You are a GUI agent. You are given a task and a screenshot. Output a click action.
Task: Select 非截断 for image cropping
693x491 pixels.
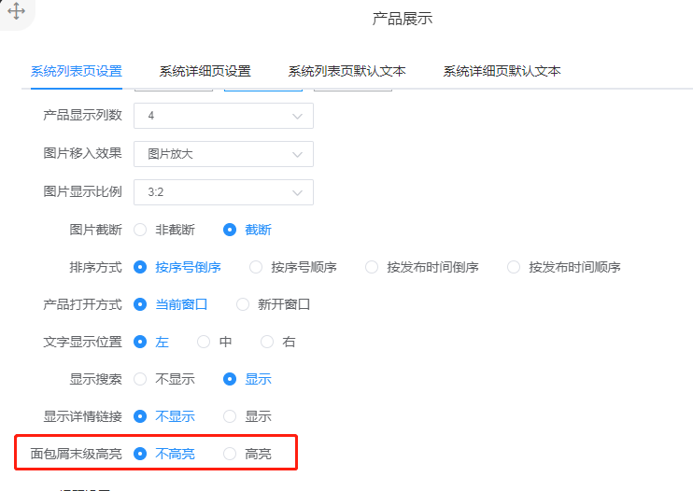pos(141,230)
